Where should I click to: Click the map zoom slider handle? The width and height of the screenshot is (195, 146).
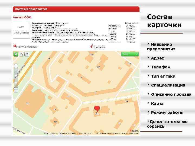pos(16,88)
